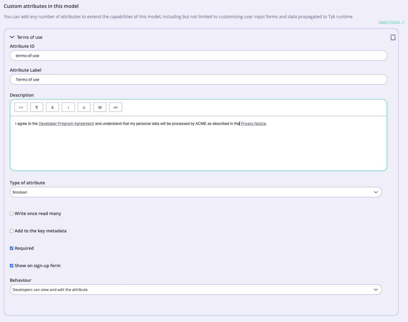
Task: Open the Type of attribute dropdown
Action: [376, 192]
